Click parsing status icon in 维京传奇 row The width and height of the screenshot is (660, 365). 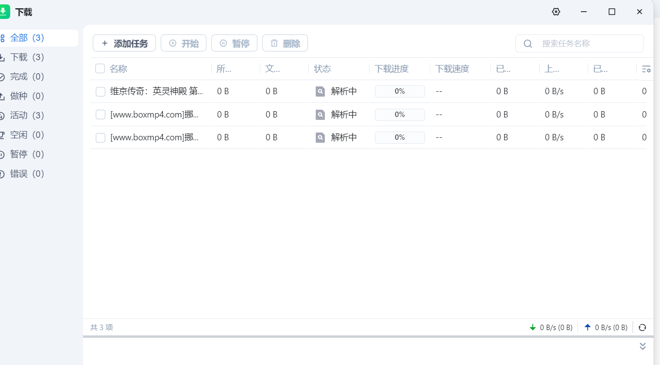coord(320,91)
